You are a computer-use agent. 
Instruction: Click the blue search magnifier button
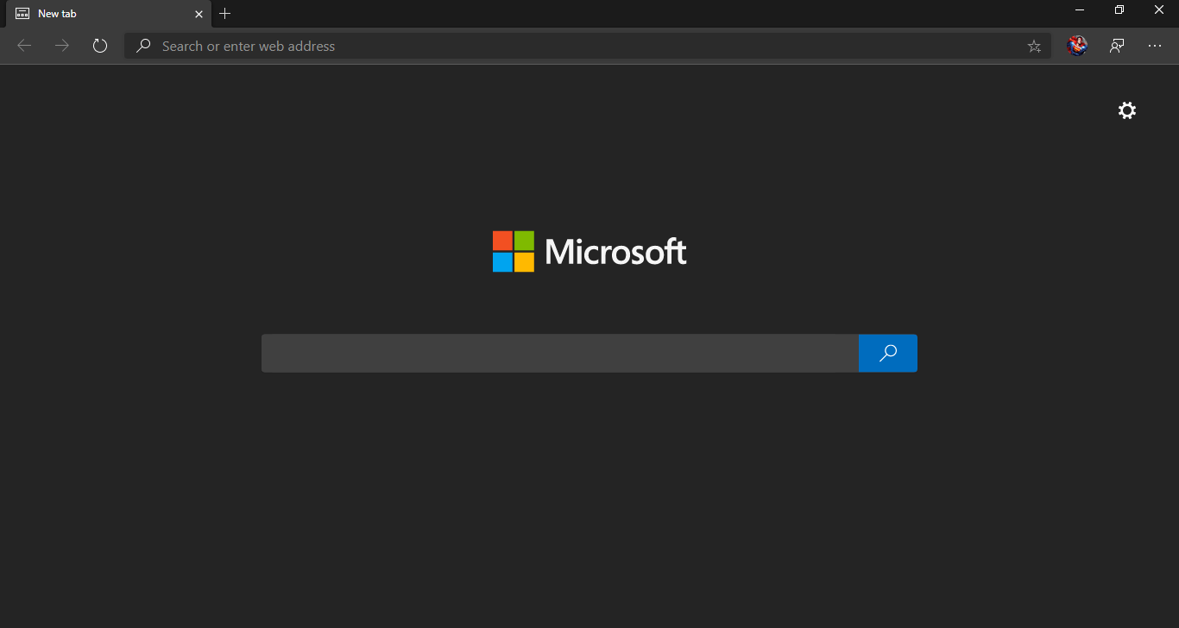888,354
